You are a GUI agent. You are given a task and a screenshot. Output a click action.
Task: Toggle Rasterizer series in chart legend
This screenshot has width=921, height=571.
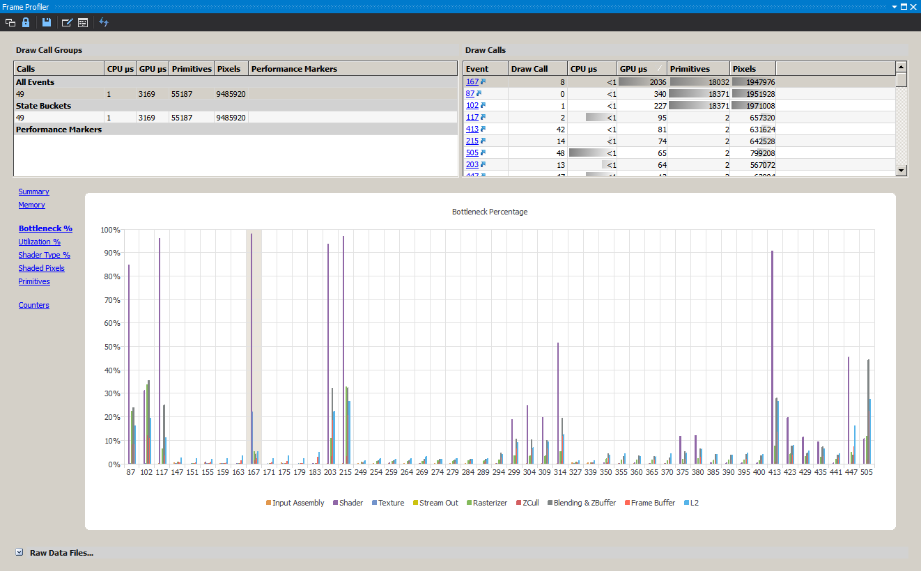click(x=487, y=503)
